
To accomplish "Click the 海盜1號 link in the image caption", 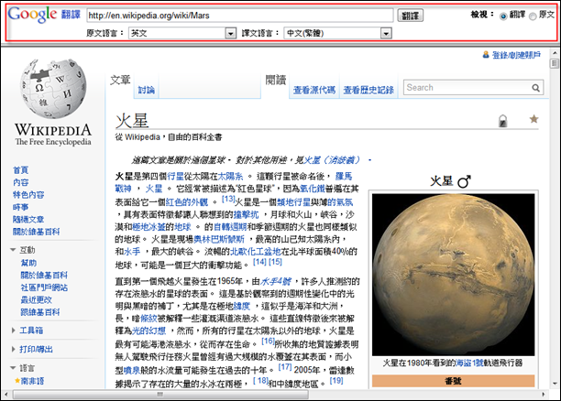I will point(469,363).
